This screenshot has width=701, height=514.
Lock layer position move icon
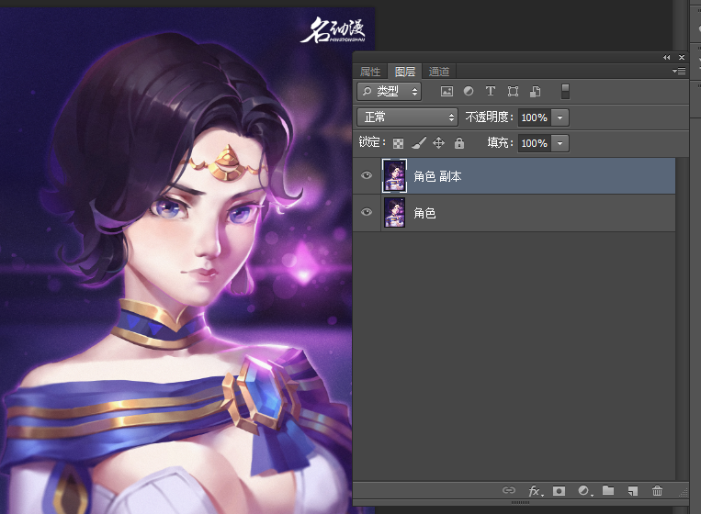point(438,143)
